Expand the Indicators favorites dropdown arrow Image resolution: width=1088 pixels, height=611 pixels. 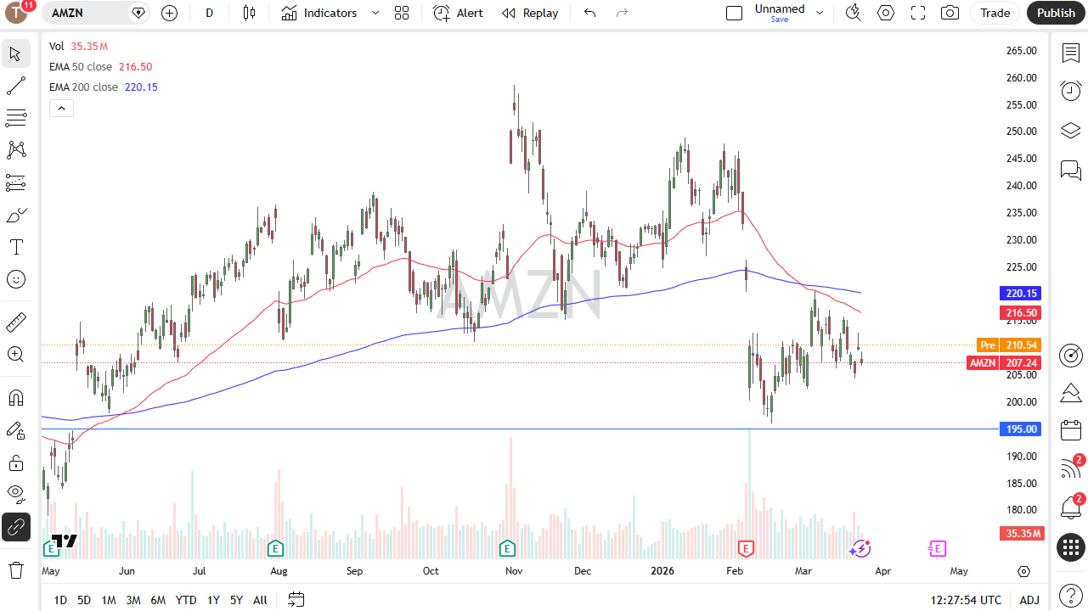pyautogui.click(x=375, y=13)
